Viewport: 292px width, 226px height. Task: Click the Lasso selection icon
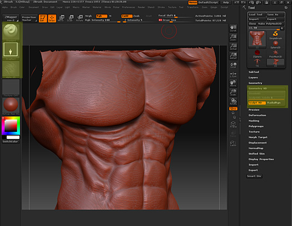233,143
